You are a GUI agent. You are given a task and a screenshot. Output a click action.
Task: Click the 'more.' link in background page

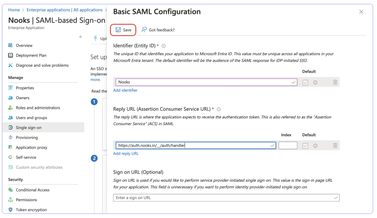click(x=96, y=80)
